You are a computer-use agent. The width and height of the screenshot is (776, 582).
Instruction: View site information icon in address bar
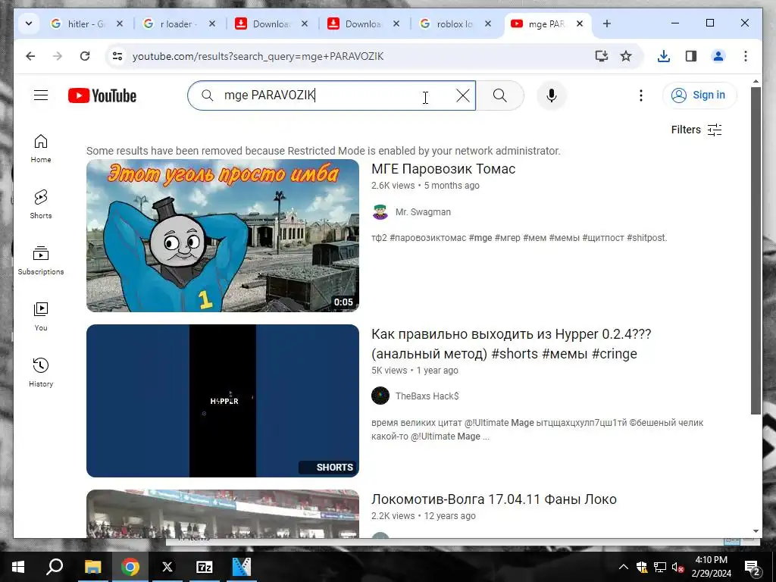[x=117, y=56]
